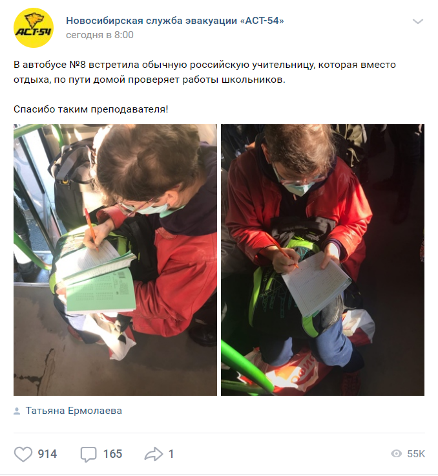Screen dimensions: 438x476
Task: Click the views eye icon
Action: pos(396,454)
